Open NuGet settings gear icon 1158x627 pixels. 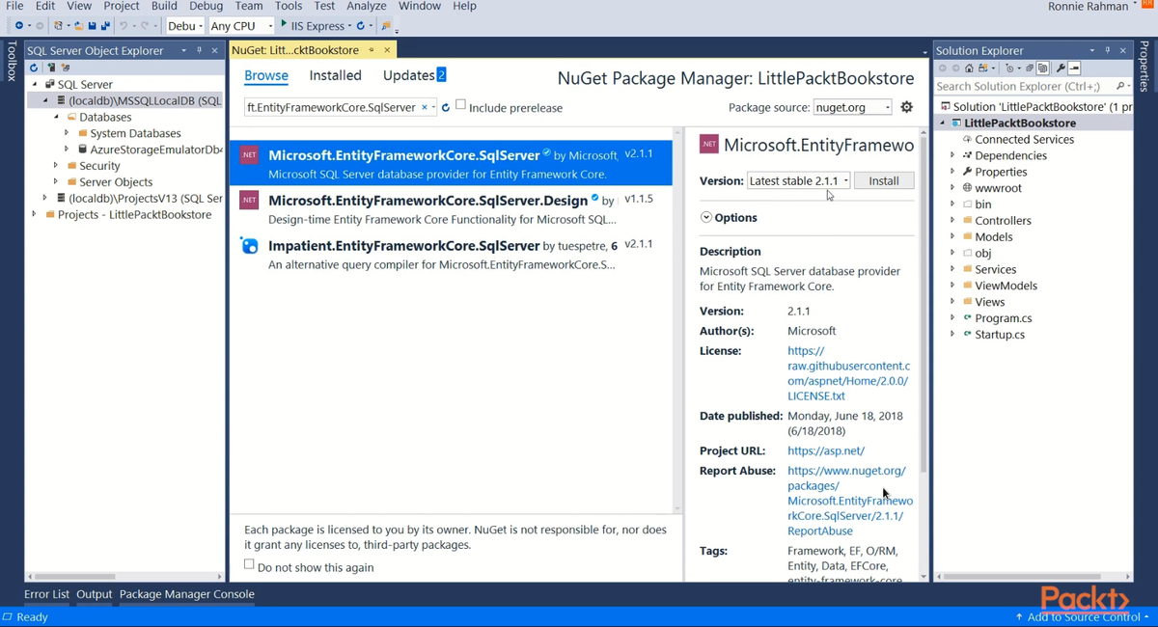pos(906,107)
